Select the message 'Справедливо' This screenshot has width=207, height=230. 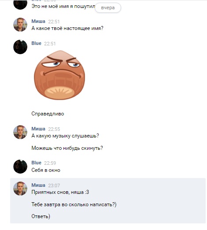(48, 114)
